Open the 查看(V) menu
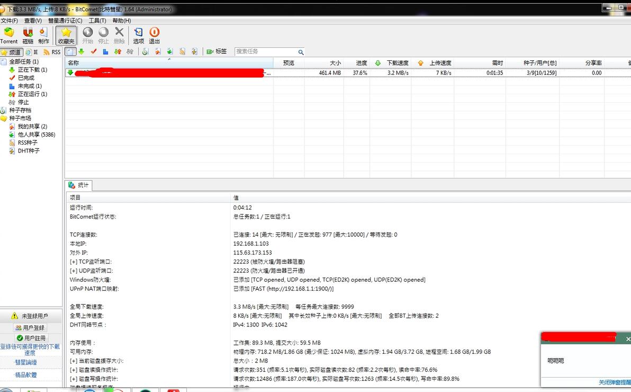The image size is (631, 392). [x=33, y=21]
